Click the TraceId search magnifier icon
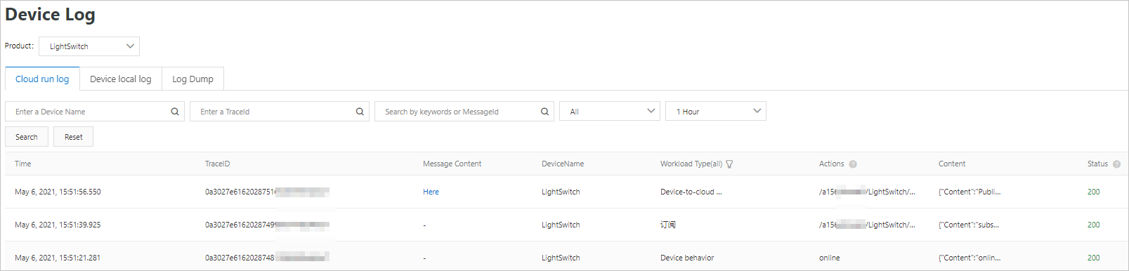Viewport: 1129px width, 271px height. (x=360, y=112)
